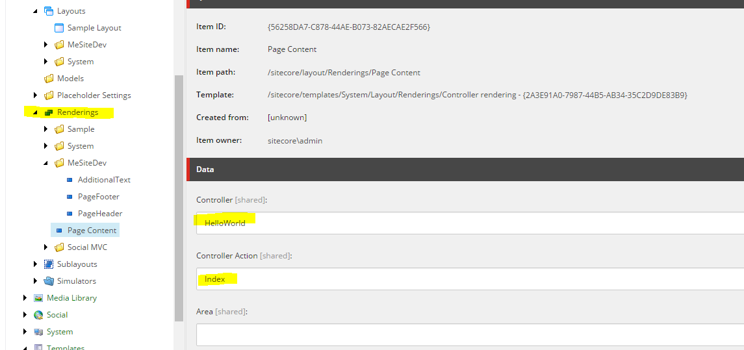Click the Item ID GUID value

349,27
